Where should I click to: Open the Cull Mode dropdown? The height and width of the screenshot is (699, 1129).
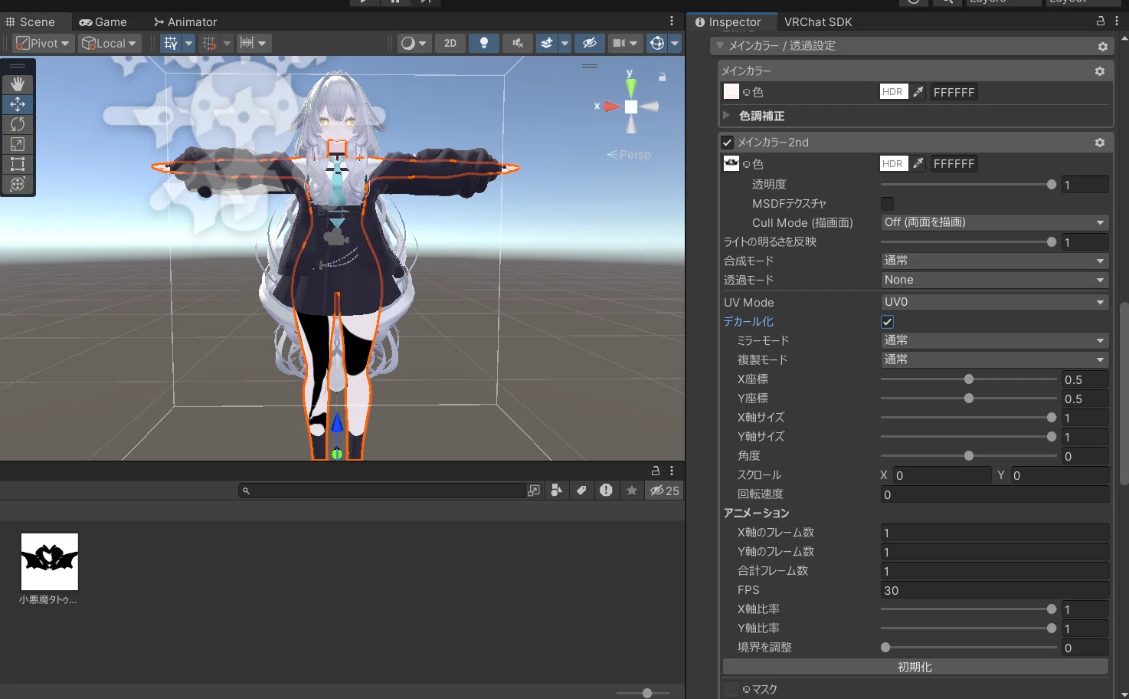coord(994,222)
